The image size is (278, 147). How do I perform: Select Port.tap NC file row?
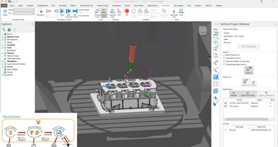pyautogui.click(x=249, y=130)
